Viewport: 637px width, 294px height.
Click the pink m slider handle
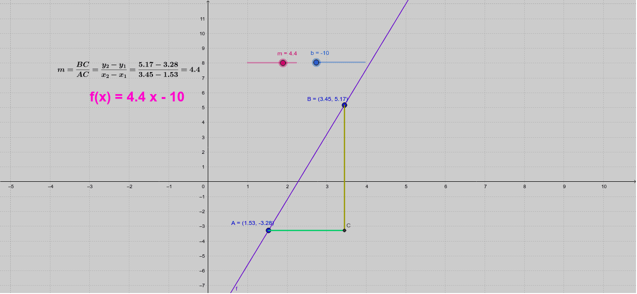pos(283,63)
